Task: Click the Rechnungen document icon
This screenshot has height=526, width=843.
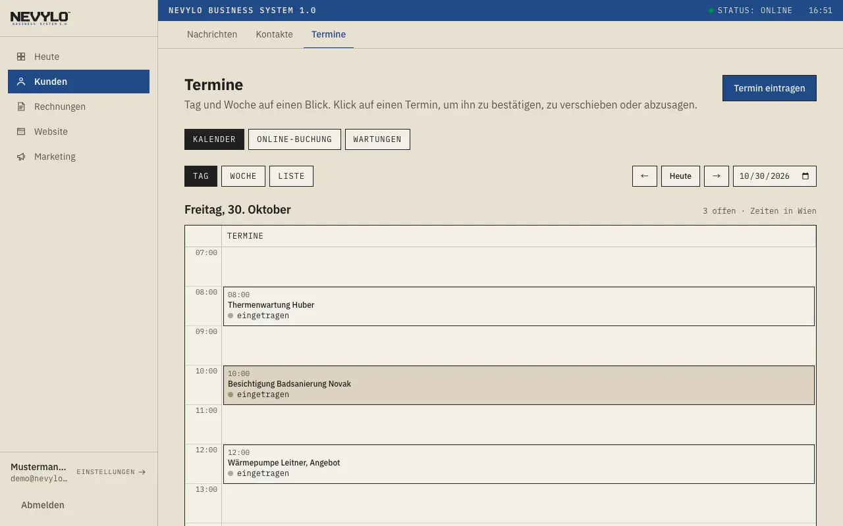Action: (x=21, y=107)
